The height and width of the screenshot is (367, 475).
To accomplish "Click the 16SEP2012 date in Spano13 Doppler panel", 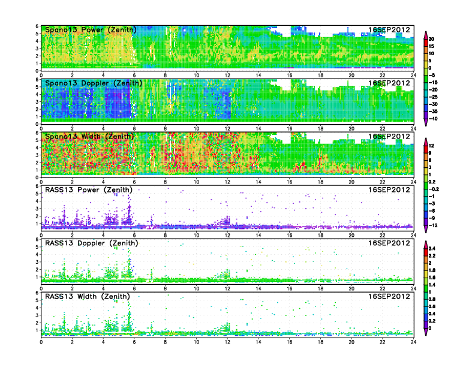I will pos(389,83).
